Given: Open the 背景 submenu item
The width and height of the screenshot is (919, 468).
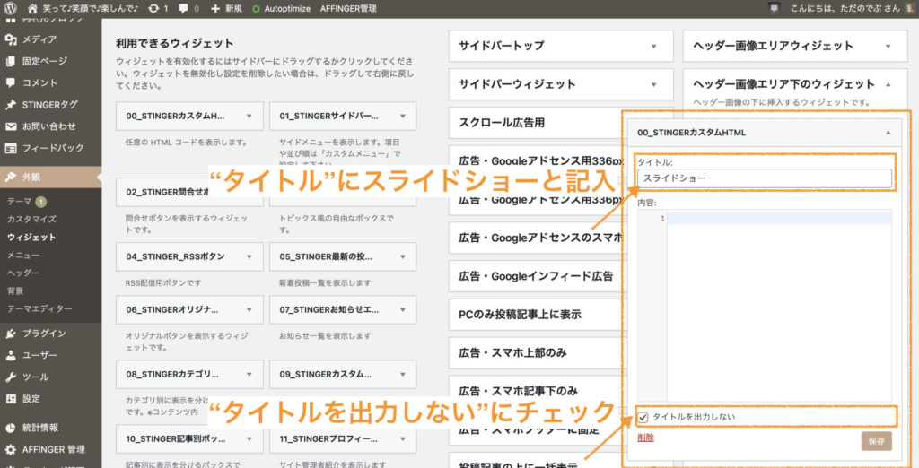Looking at the screenshot, I should point(15,291).
